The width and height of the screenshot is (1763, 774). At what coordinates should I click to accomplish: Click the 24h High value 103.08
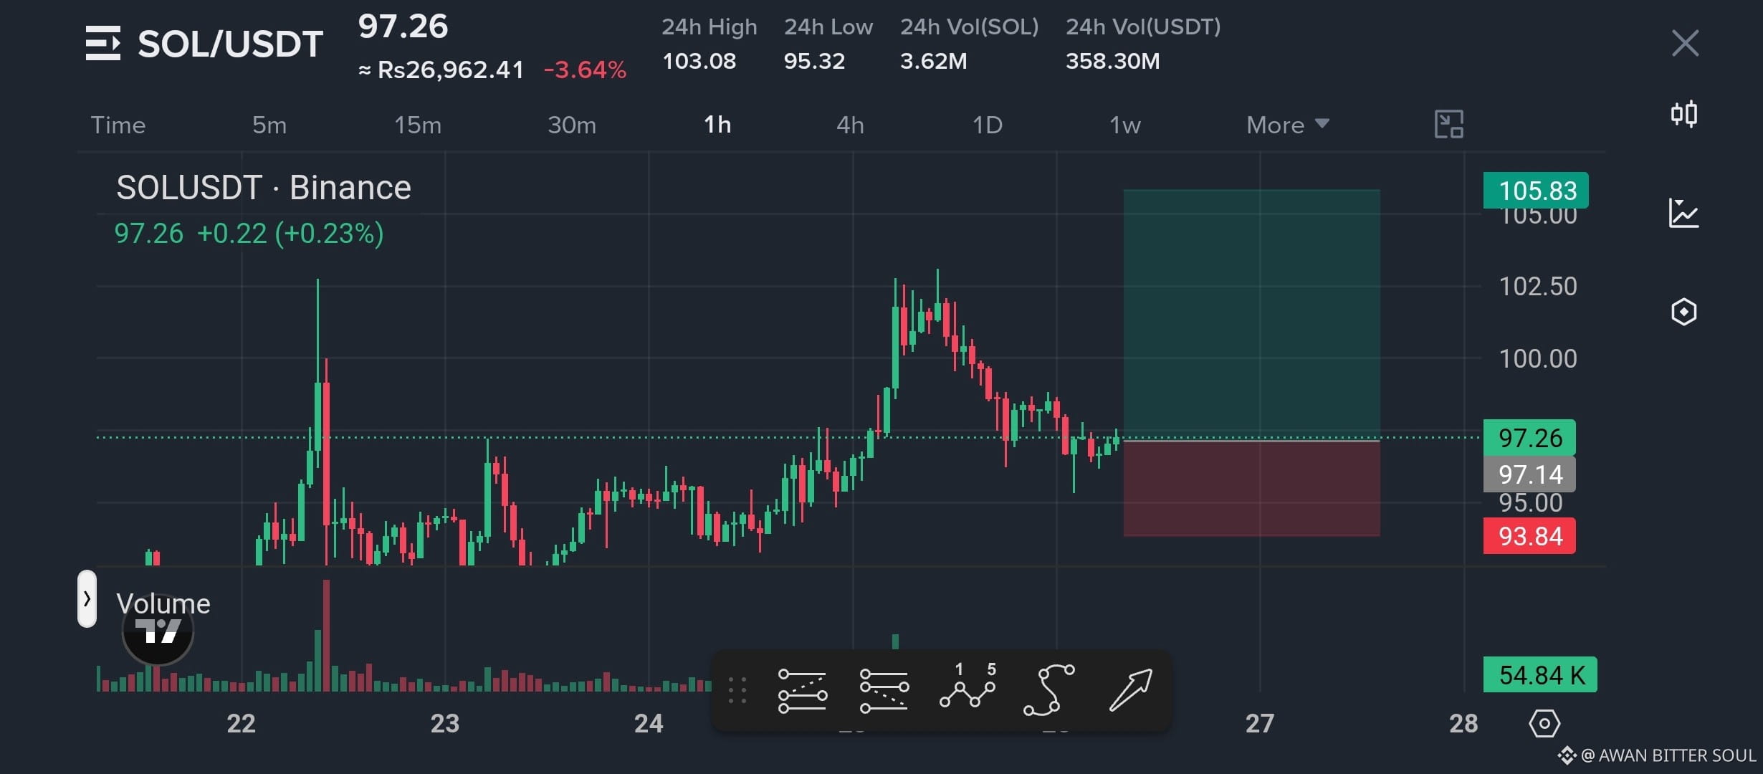(x=699, y=61)
